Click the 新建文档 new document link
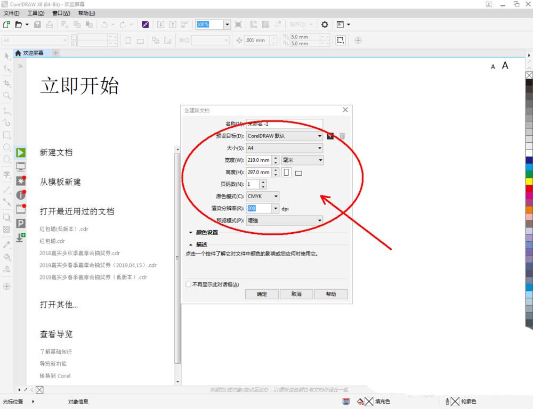Screen dimensions: 533x409 click(x=56, y=152)
